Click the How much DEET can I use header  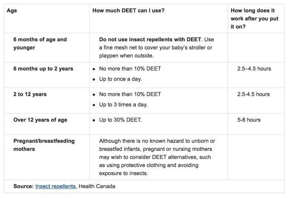tap(128, 10)
